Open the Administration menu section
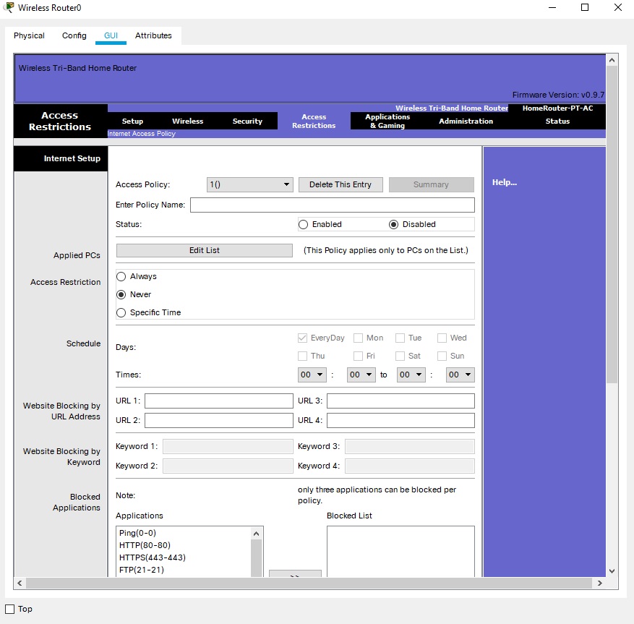634x624 pixels. pyautogui.click(x=466, y=121)
